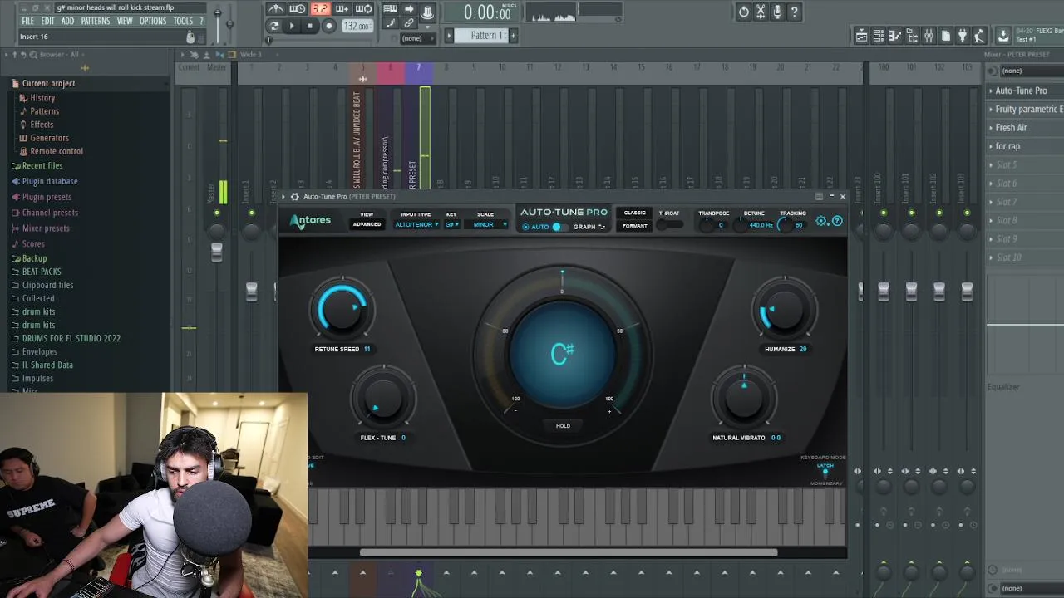Open the ALTO/TENOR input type dropdown
This screenshot has width=1064, height=598.
(x=416, y=224)
